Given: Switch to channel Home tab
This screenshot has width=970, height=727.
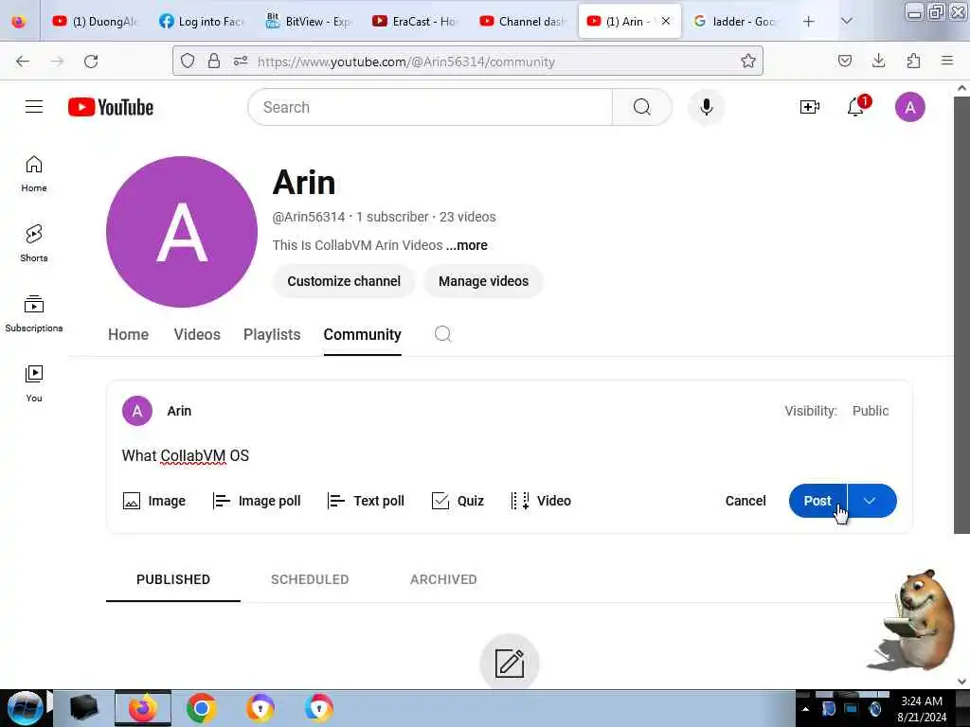Looking at the screenshot, I should [x=128, y=334].
